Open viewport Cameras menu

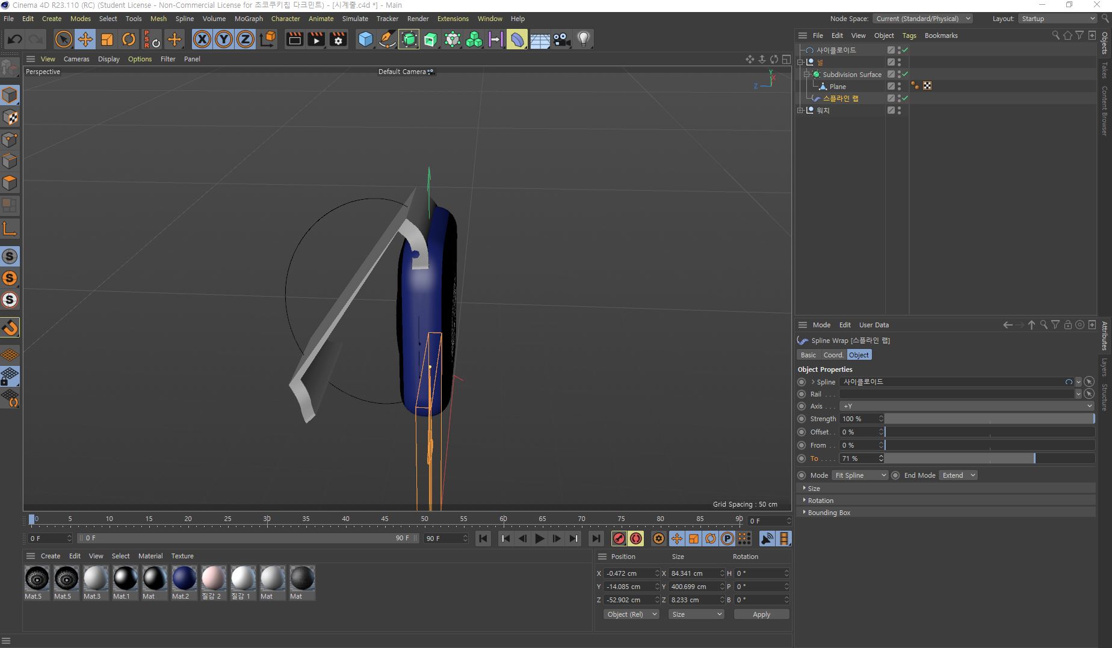pyautogui.click(x=76, y=59)
